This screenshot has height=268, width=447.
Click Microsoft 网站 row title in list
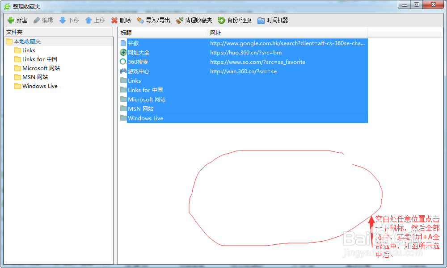tap(147, 100)
